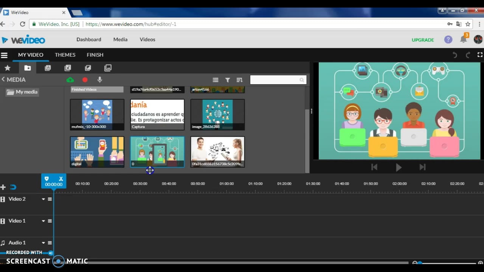Screen dimensions: 484x272
Task: Expand Video 2 track dropdown arrow
Action: click(43, 199)
